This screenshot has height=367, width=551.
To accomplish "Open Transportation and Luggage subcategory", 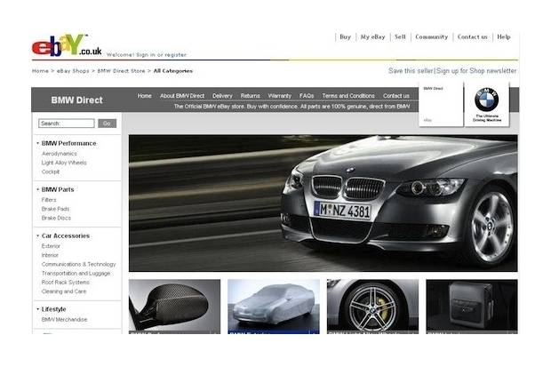I will [x=76, y=273].
